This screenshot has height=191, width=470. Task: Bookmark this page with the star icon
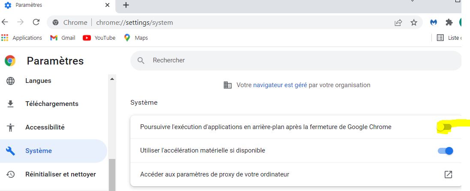click(414, 22)
